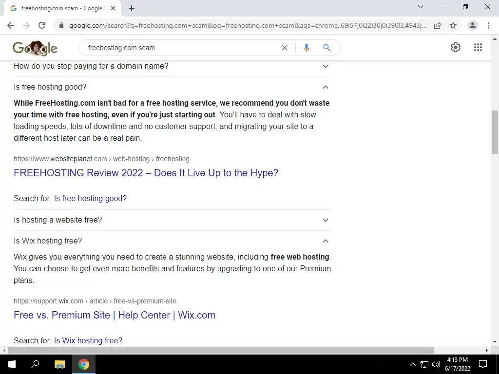Image resolution: width=499 pixels, height=374 pixels.
Task: Reload the current Google search page
Action: 42,25
